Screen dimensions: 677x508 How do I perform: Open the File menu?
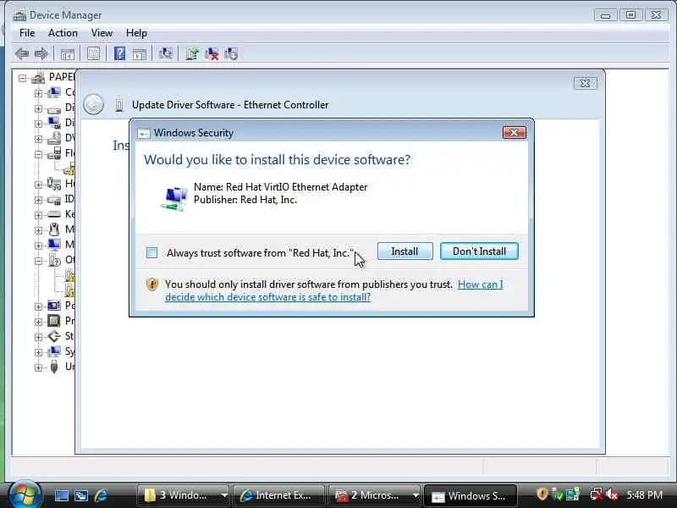tap(27, 33)
